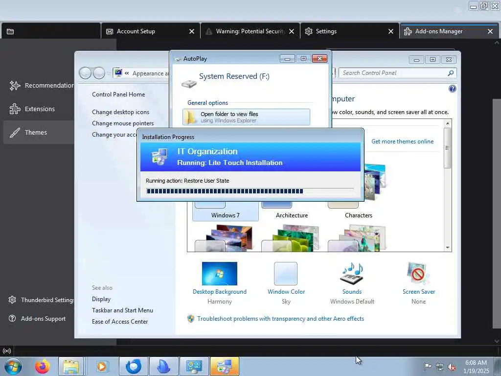501x376 pixels.
Task: Open Window Color settings icon
Action: (x=286, y=274)
